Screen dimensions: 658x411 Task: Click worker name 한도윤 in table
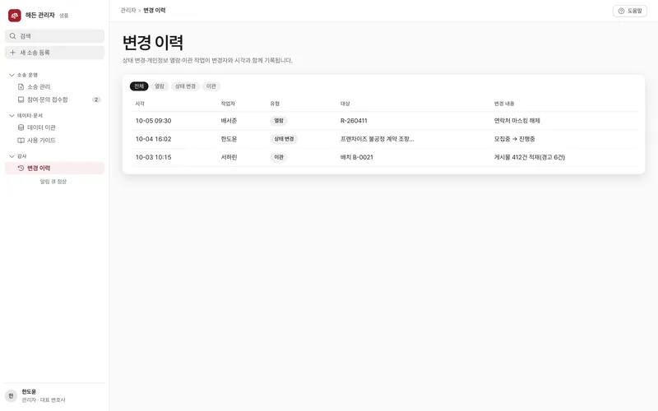coord(229,139)
